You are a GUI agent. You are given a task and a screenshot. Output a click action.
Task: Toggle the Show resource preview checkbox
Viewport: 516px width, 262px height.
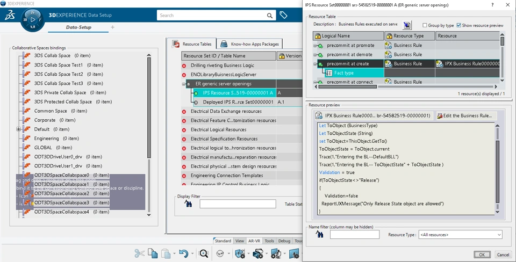[458, 25]
